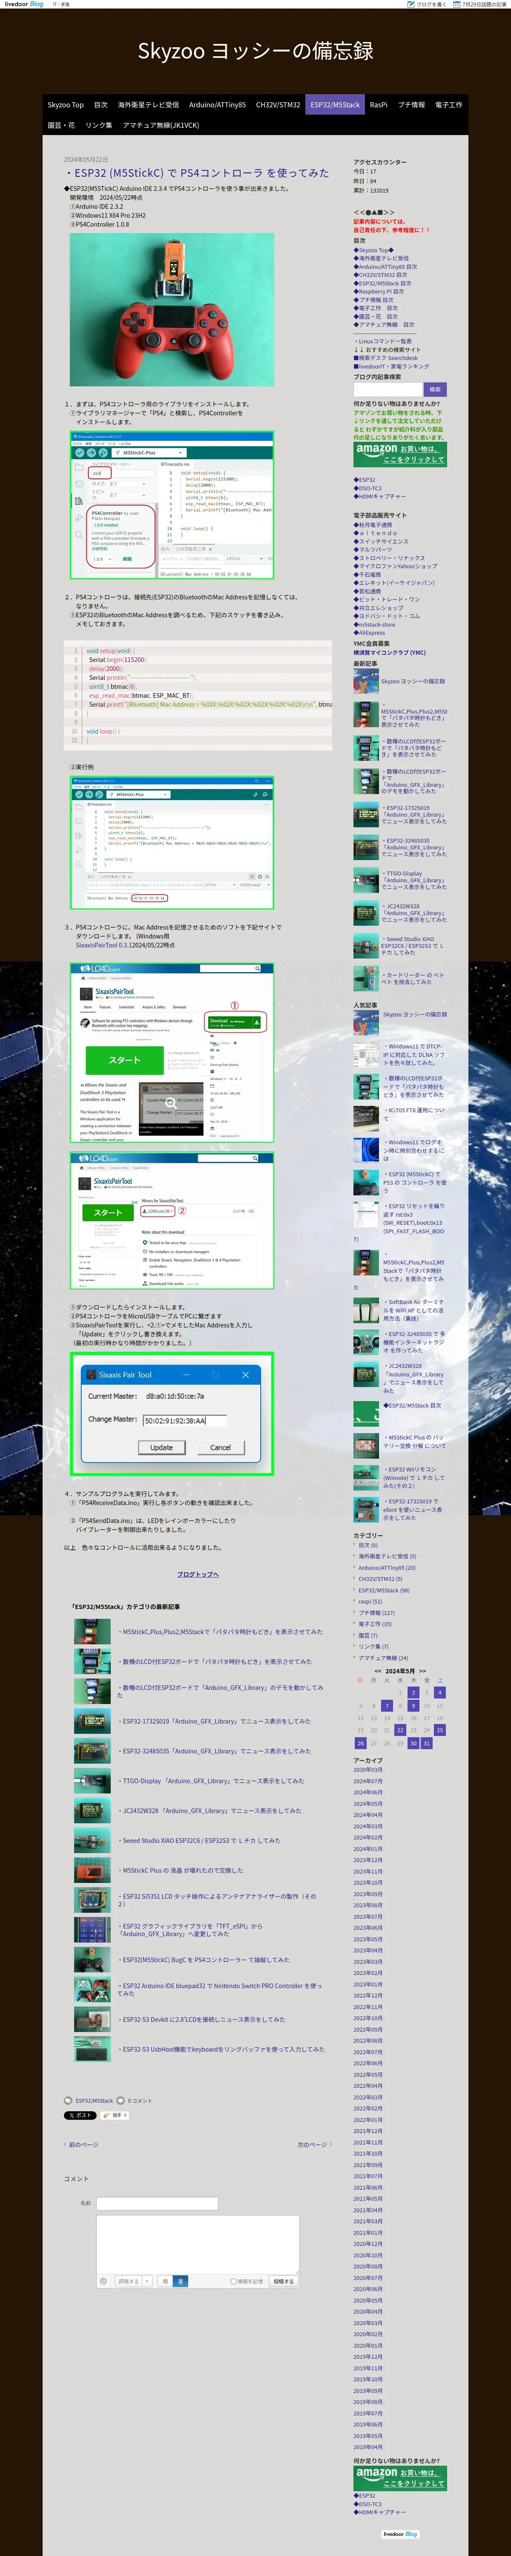Open 電子工作 nav item
Viewport: 511px width, 2556px height.
coord(448,104)
